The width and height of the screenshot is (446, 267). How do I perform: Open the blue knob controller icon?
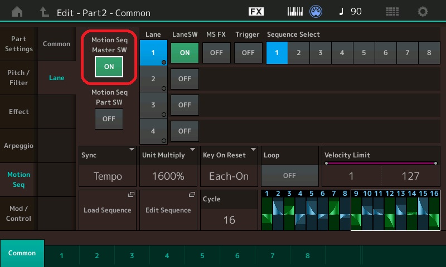click(x=316, y=12)
